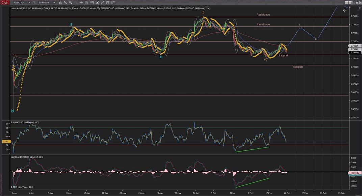This screenshot has width=362, height=196.
Task: Click the lower Resistance line label
Action: click(x=263, y=24)
